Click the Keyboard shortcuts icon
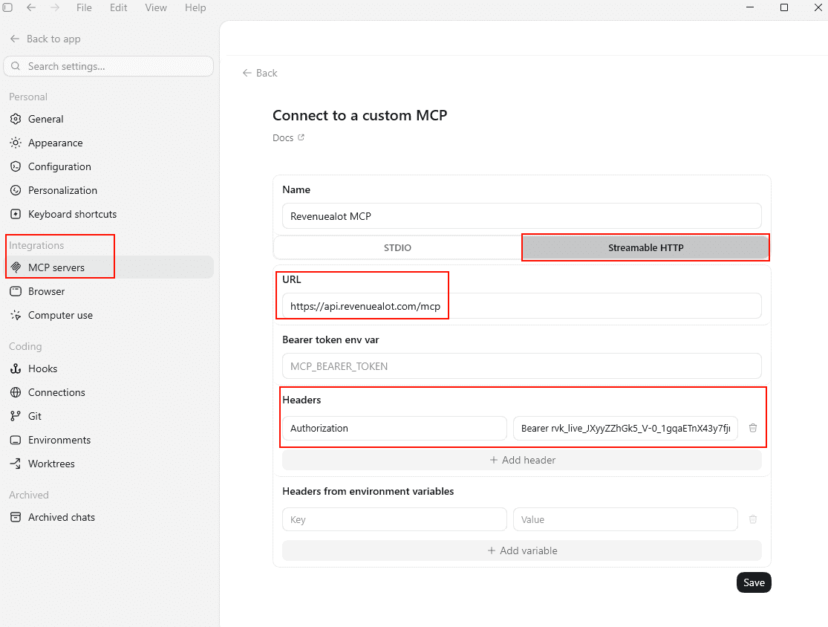The height and width of the screenshot is (627, 828). (16, 214)
